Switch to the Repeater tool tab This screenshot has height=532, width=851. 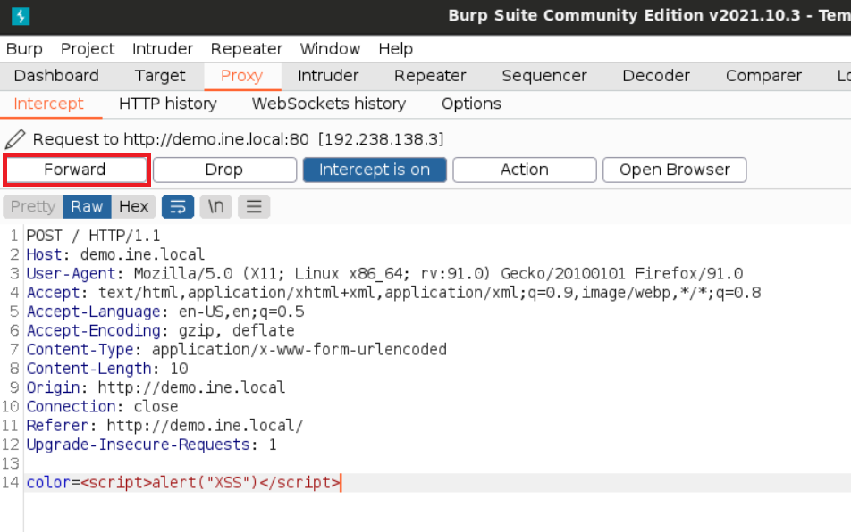coord(430,76)
